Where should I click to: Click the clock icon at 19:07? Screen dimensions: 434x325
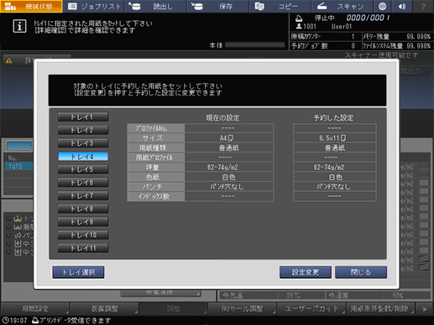(5, 320)
